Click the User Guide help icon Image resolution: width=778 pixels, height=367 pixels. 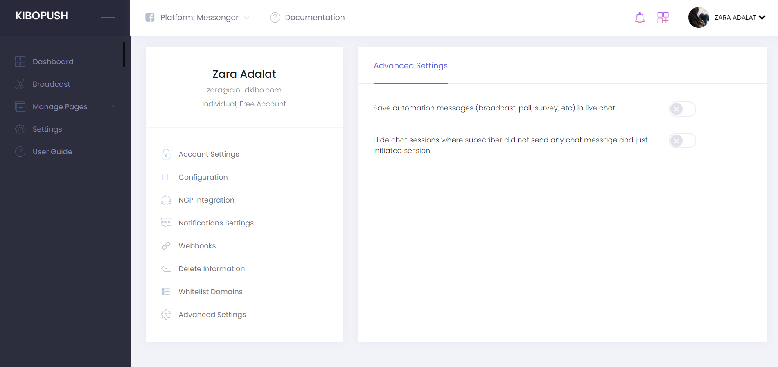(20, 152)
